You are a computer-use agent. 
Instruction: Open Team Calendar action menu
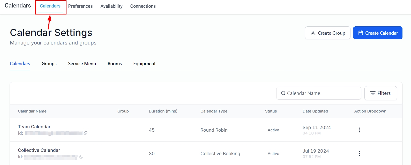coord(359,130)
